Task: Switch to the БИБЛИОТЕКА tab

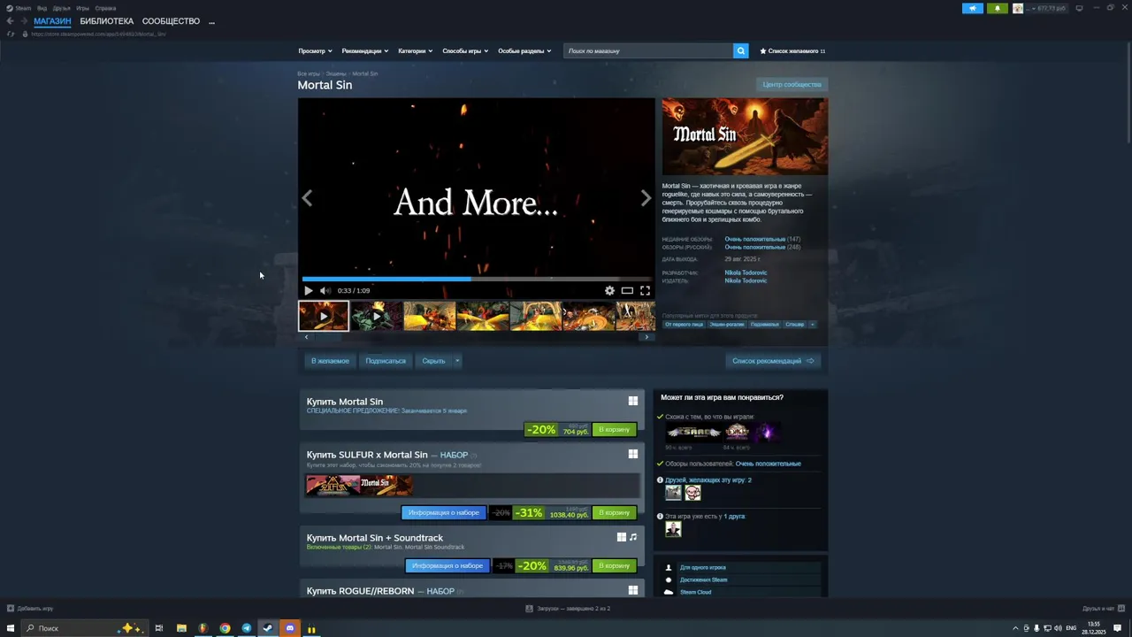Action: pos(107,21)
